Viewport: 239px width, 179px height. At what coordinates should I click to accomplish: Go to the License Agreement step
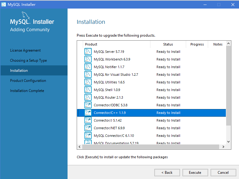coord(25,50)
